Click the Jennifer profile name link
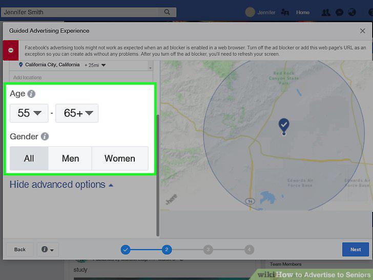This screenshot has height=280, width=373. click(266, 12)
